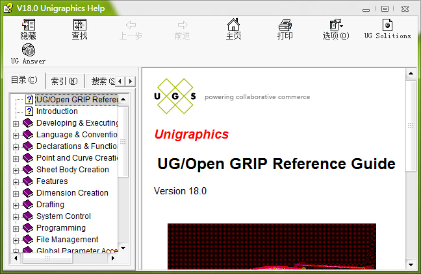Expand the Point and Curve Creation node
The height and width of the screenshot is (274, 421).
pos(16,159)
